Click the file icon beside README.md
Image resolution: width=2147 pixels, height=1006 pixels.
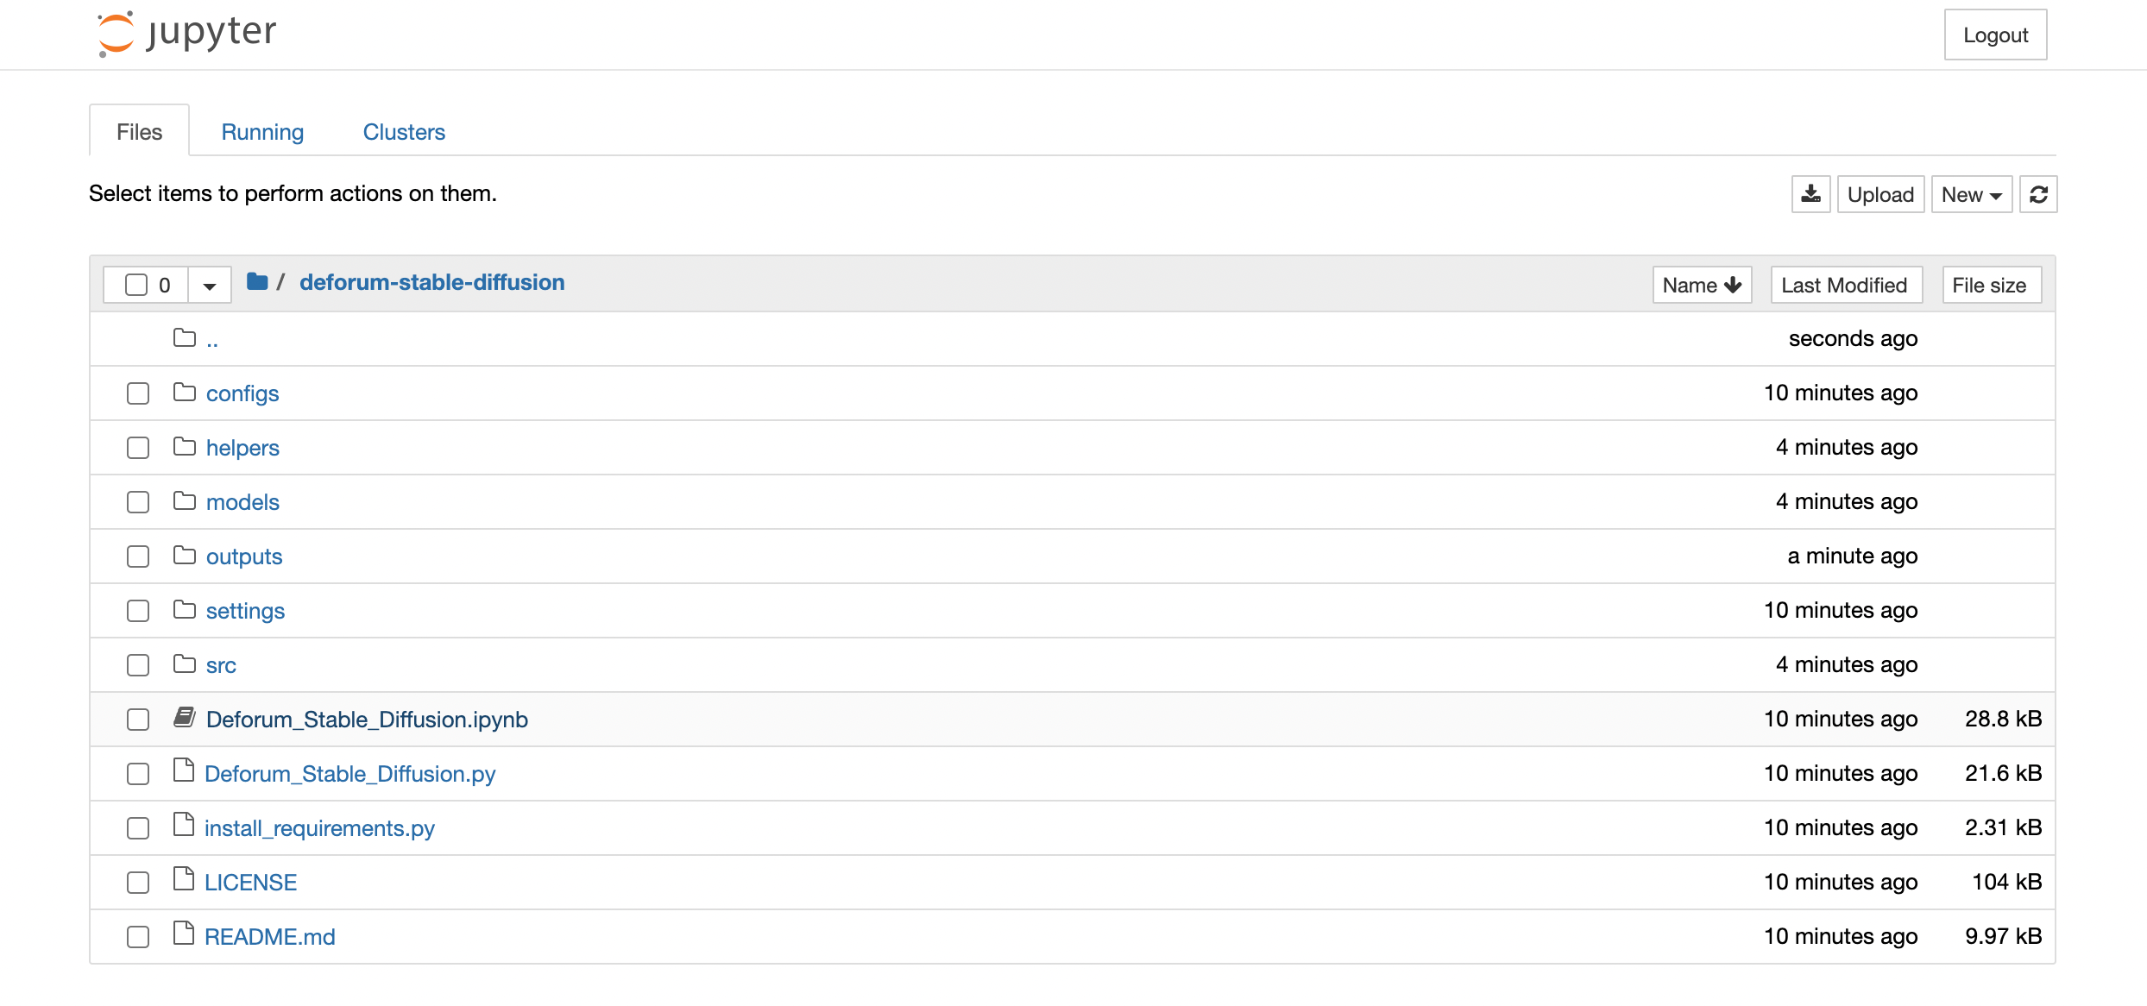click(183, 934)
